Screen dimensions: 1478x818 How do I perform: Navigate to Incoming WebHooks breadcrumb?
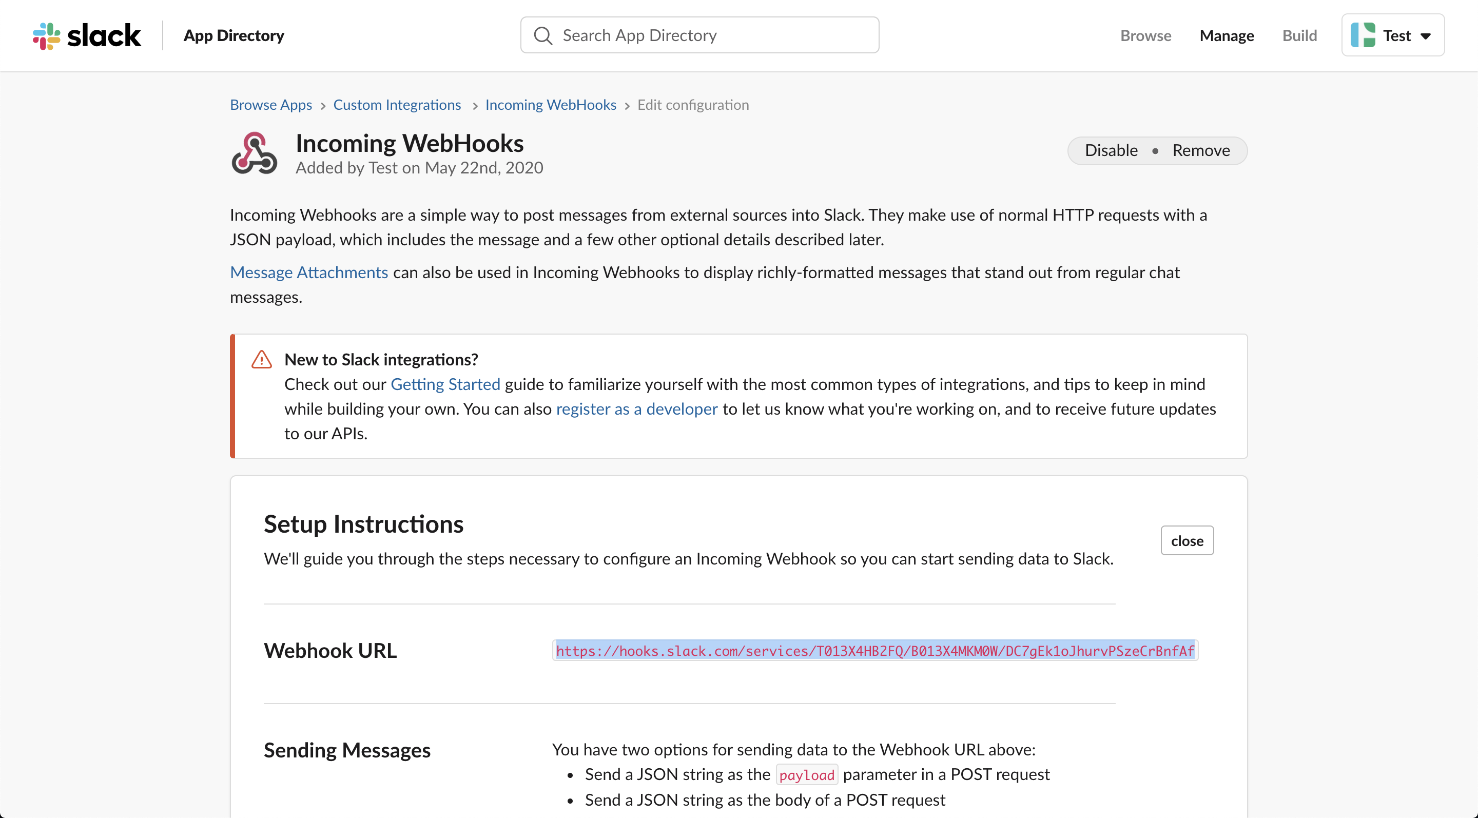[x=550, y=104]
